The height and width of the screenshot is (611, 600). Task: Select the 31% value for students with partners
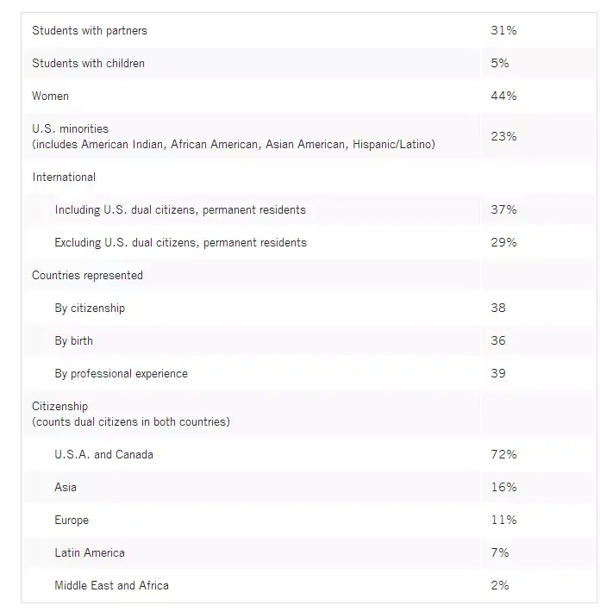[503, 31]
